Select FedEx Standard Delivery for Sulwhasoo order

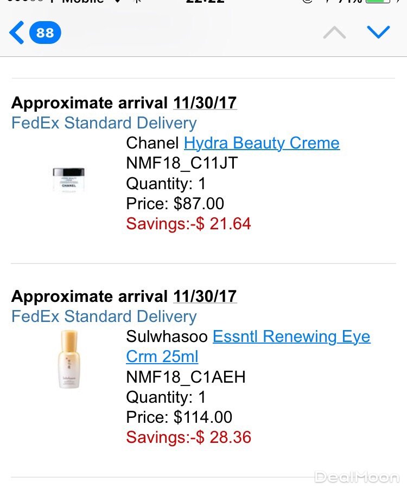[x=104, y=317]
